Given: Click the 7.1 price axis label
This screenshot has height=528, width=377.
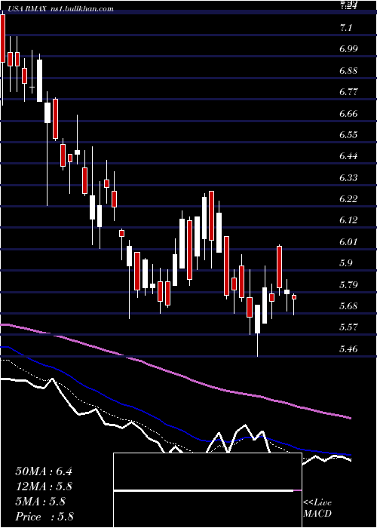Looking at the screenshot, I should pyautogui.click(x=345, y=28).
